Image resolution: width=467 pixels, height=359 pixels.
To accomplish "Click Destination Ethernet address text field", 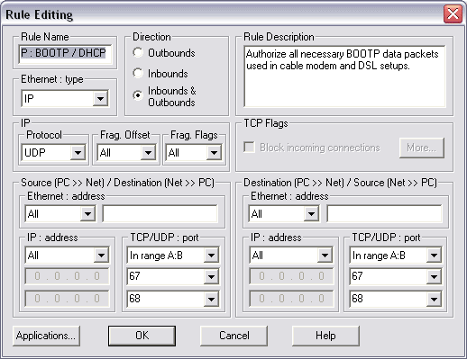I will point(384,214).
